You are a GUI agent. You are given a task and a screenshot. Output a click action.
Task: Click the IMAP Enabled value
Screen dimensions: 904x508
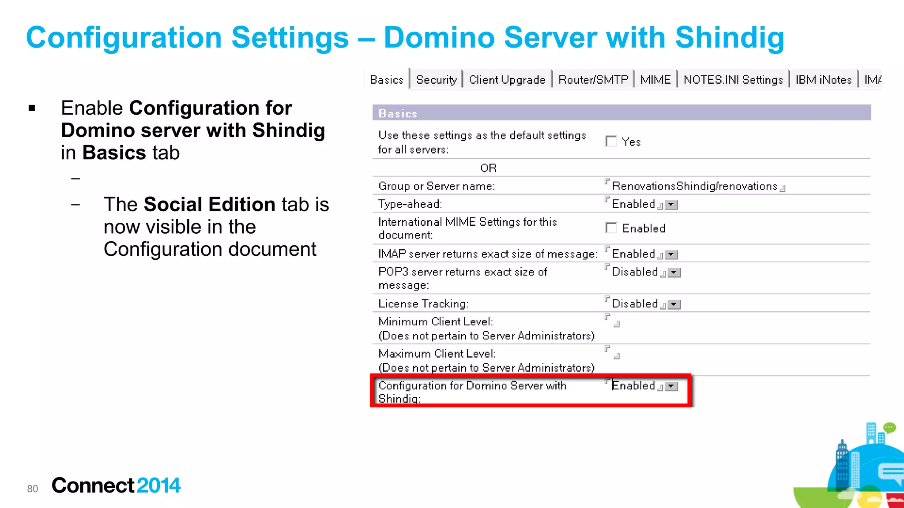(633, 254)
